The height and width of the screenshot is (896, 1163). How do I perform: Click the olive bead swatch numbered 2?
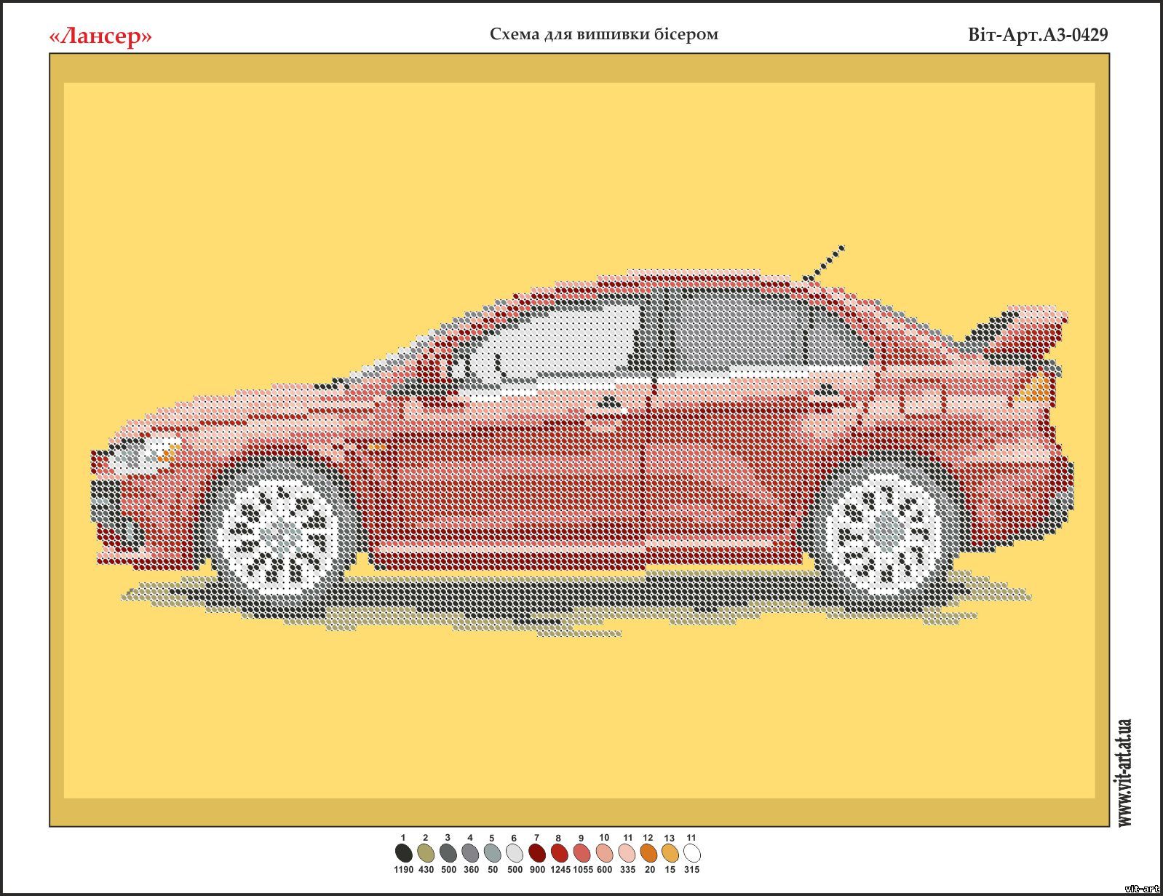point(426,853)
